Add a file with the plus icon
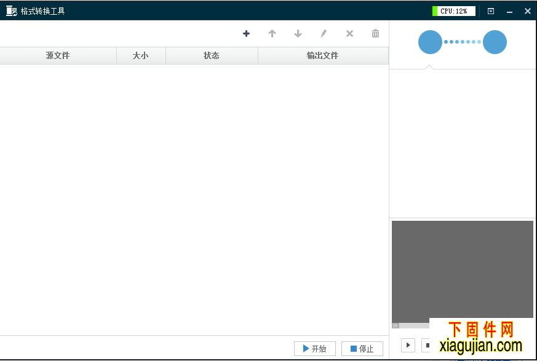This screenshot has height=361, width=537. click(246, 34)
